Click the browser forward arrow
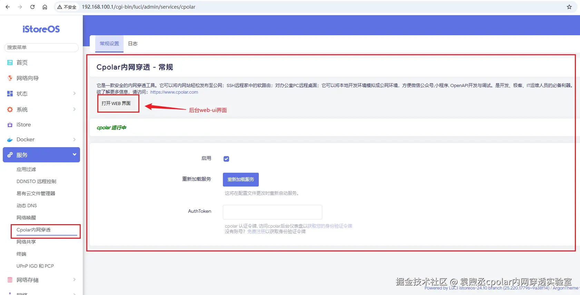Viewport: 580px width, 295px height. click(x=20, y=7)
